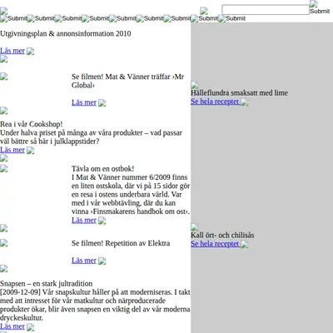333x333 pixels.
Task: Click the date text [2009-12-09]
Action: click(20, 292)
